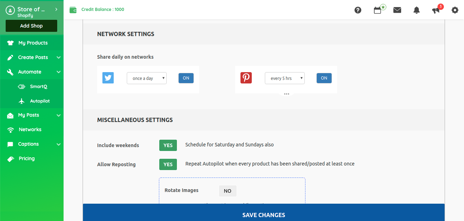Click the Twitter network icon

click(x=108, y=78)
